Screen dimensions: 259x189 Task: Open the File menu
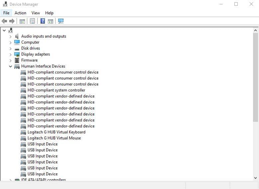click(6, 13)
